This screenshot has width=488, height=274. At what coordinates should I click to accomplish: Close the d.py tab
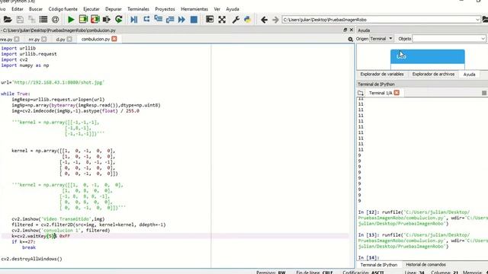(69, 39)
